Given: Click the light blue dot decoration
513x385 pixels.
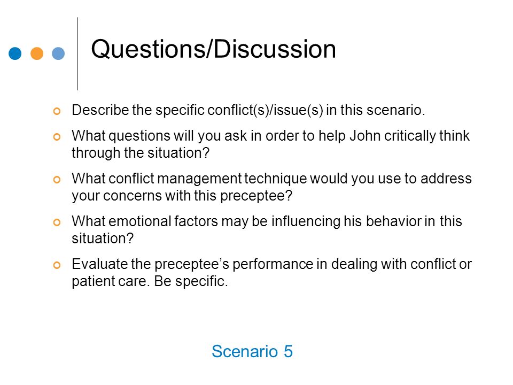Looking at the screenshot, I should 58,53.
